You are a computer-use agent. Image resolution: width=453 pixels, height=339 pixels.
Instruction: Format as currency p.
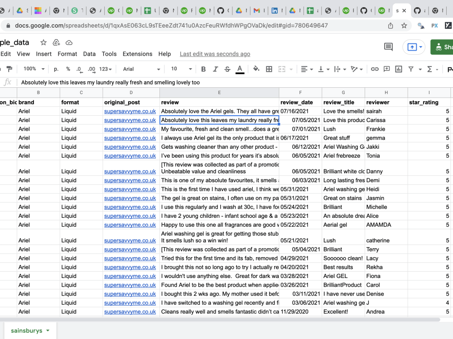coord(56,69)
